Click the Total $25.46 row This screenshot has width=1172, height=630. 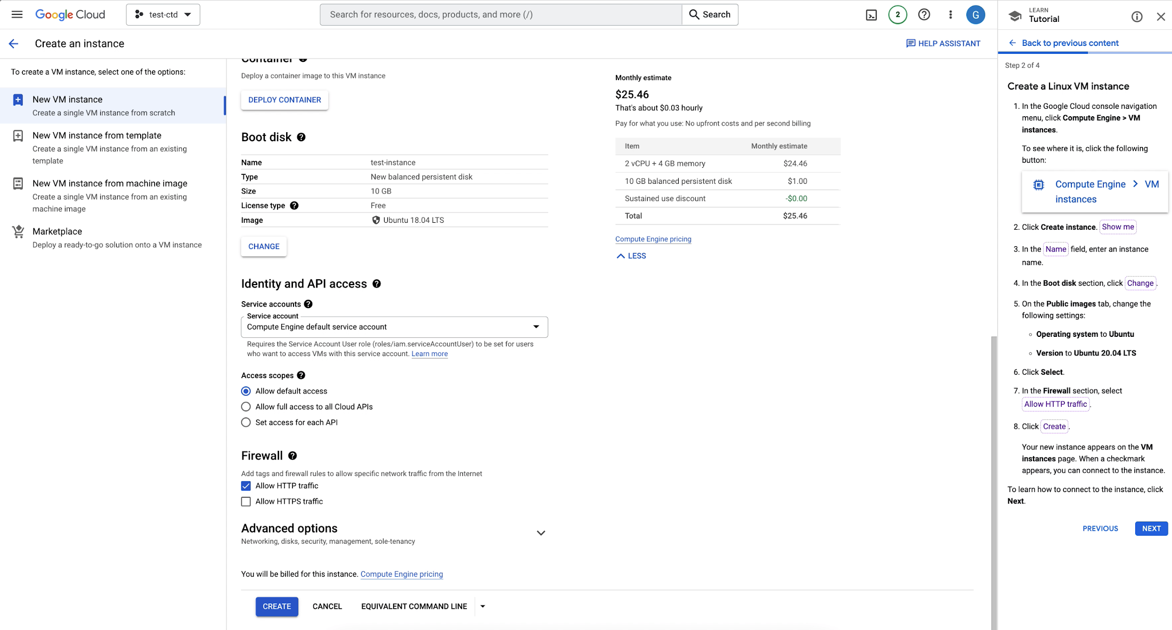(728, 216)
